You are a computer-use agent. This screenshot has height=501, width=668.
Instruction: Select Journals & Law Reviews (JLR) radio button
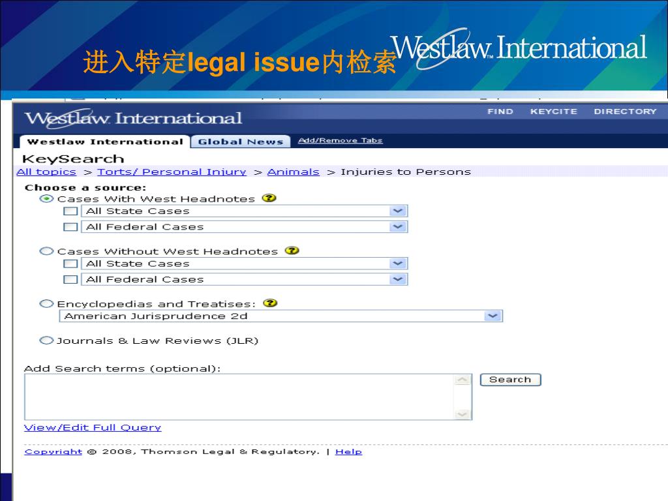click(x=46, y=341)
